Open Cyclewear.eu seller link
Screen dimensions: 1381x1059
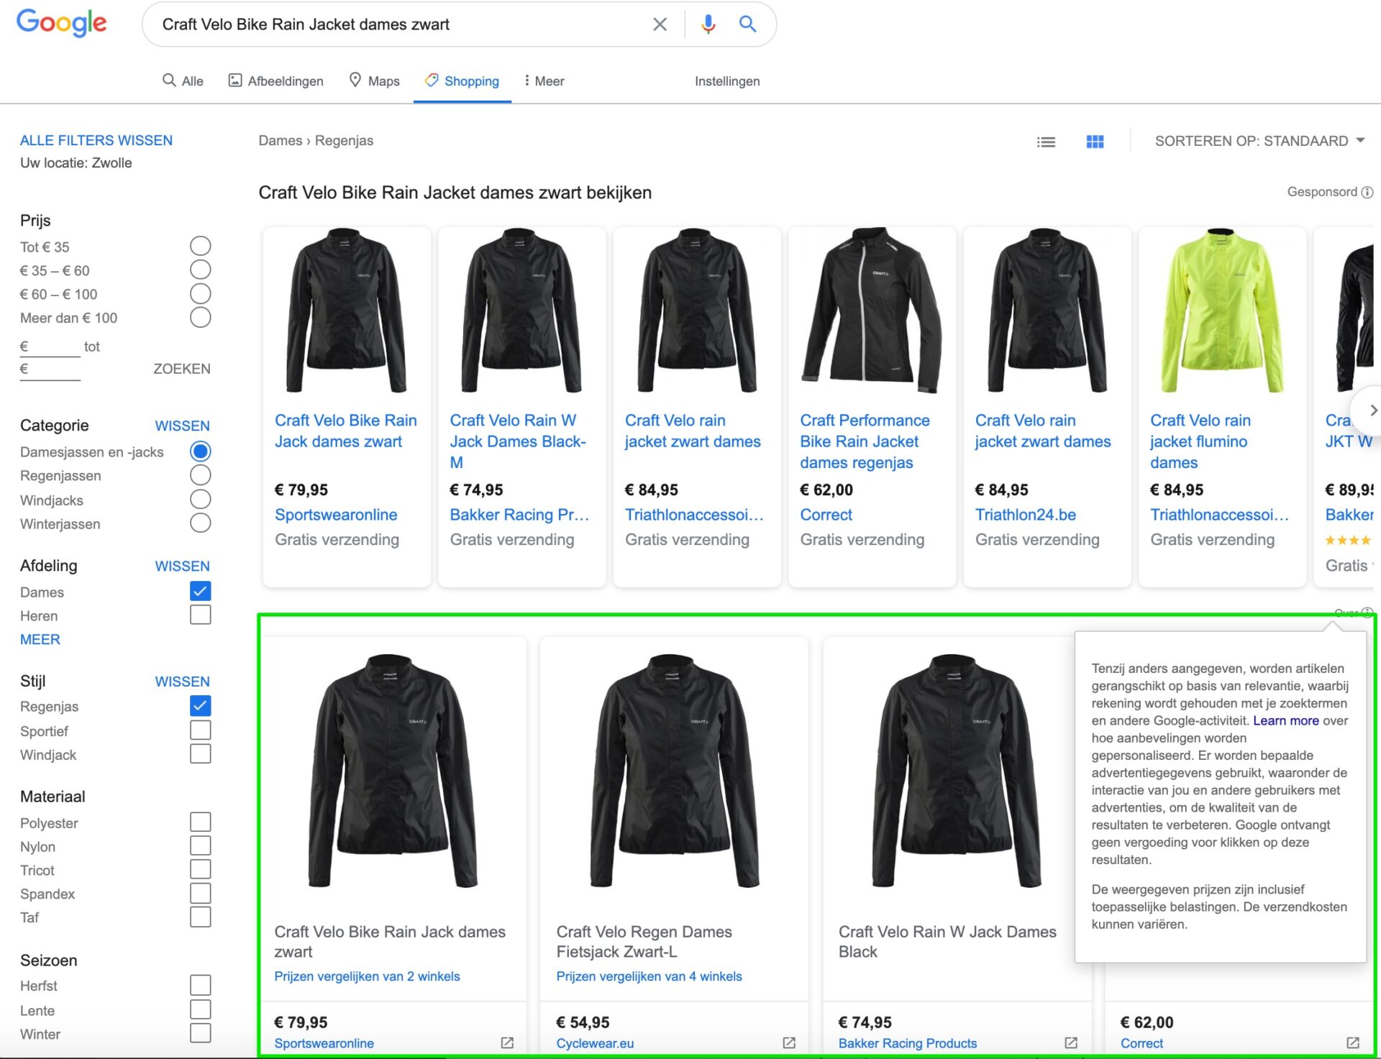coord(595,1042)
